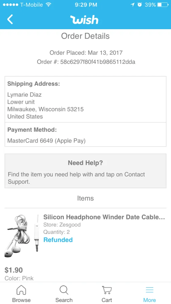Screen dimensions: 171x304
Task: Tap the Wi-Fi status icon
Action: tap(48, 5)
